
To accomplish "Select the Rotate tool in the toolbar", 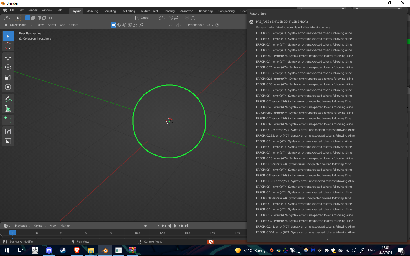I will [8, 67].
